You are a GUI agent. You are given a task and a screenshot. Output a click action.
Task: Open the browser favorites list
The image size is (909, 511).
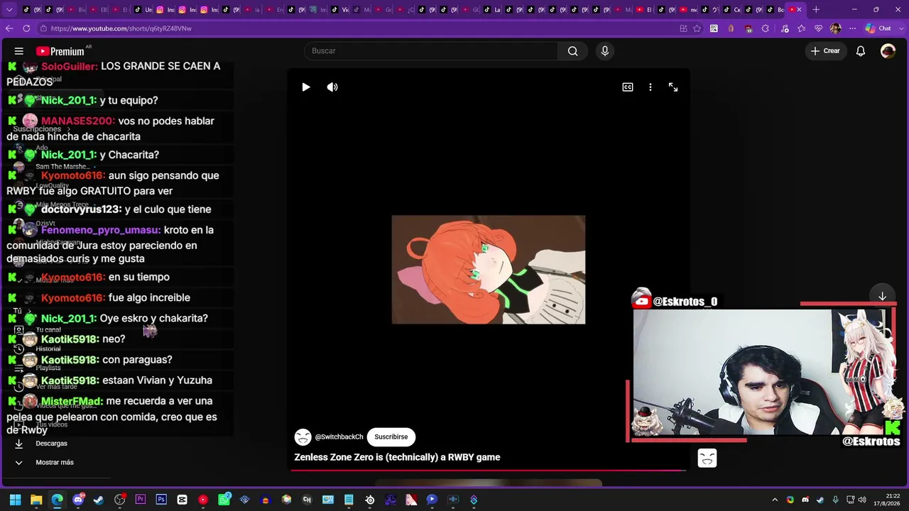tap(802, 28)
